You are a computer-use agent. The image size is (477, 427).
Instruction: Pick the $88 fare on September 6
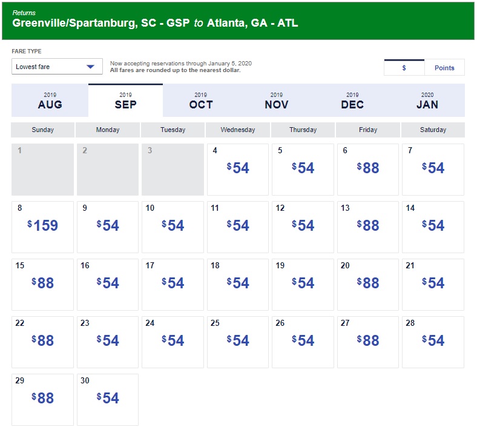pyautogui.click(x=368, y=169)
